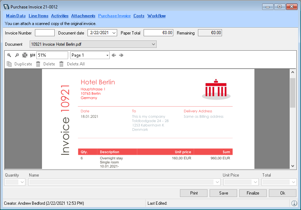The width and height of the screenshot is (301, 210).
Task: Go to next page with right arrow
Action: [121, 55]
